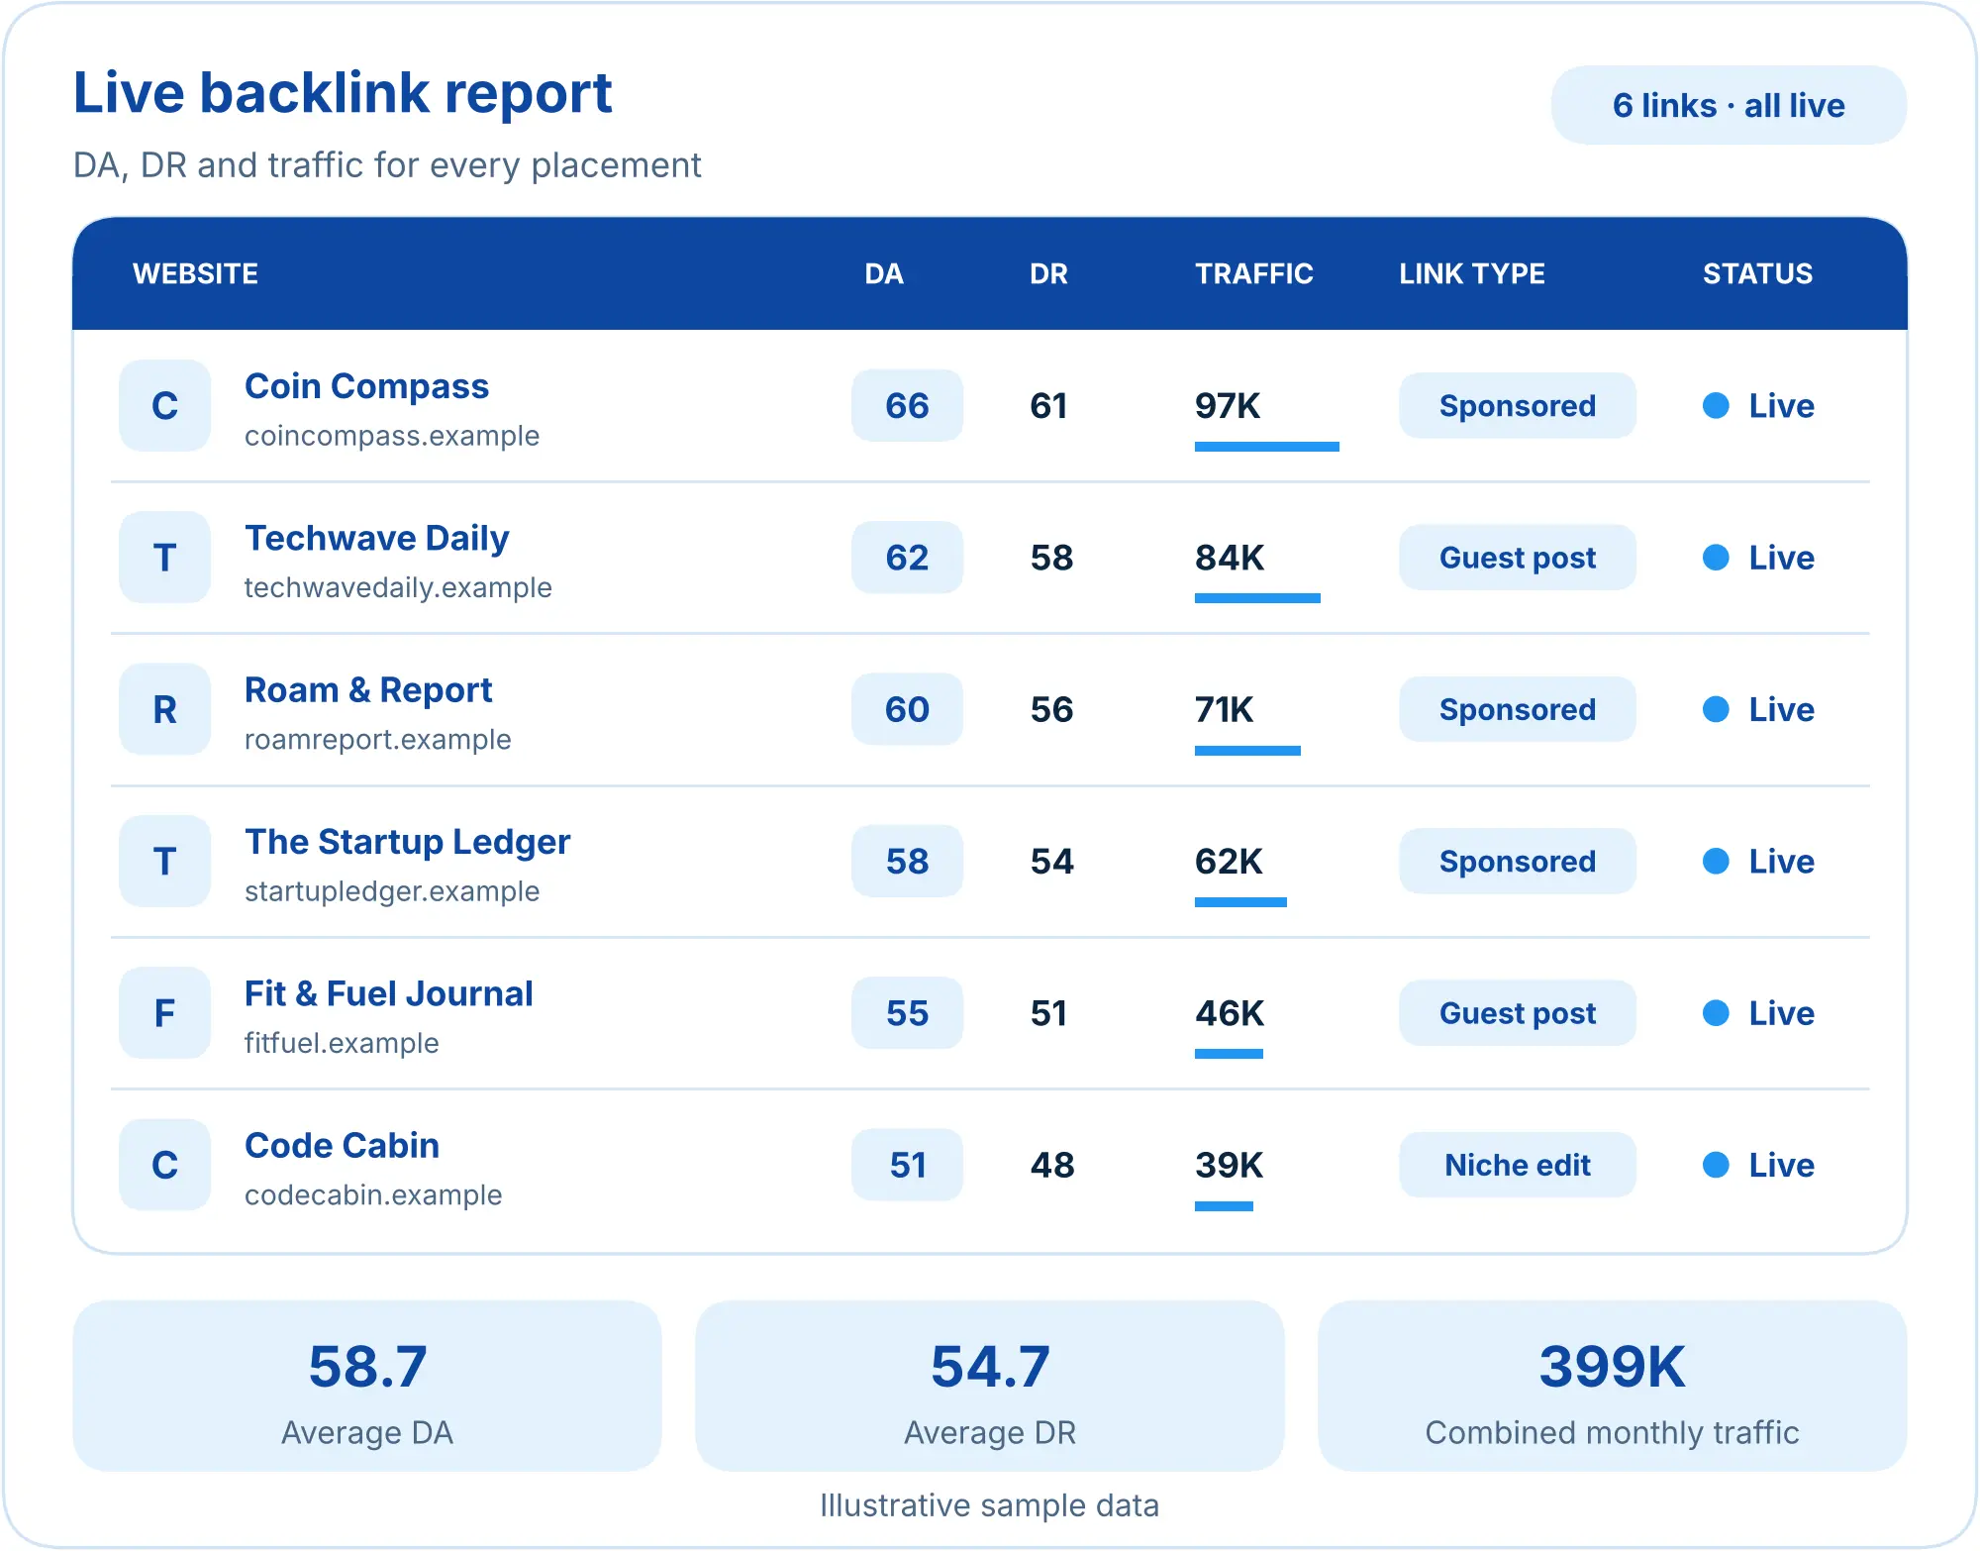Open the Techwave Daily site name
The height and width of the screenshot is (1551, 1980).
tap(376, 538)
